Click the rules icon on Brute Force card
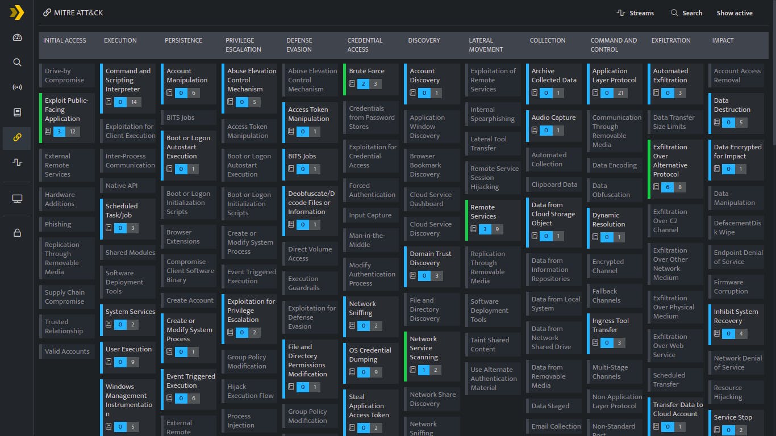Image resolution: width=776 pixels, height=436 pixels. [x=352, y=84]
